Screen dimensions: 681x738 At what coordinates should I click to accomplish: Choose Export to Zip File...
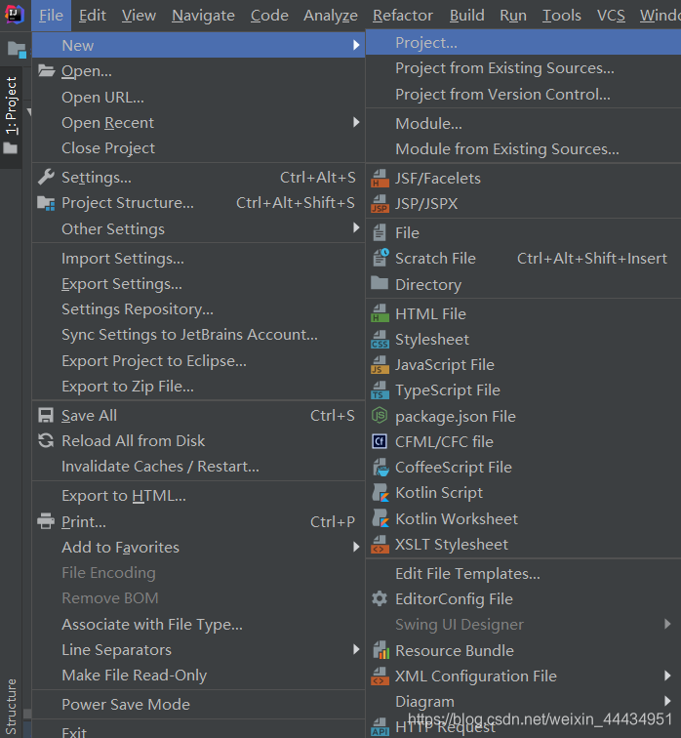(198, 386)
